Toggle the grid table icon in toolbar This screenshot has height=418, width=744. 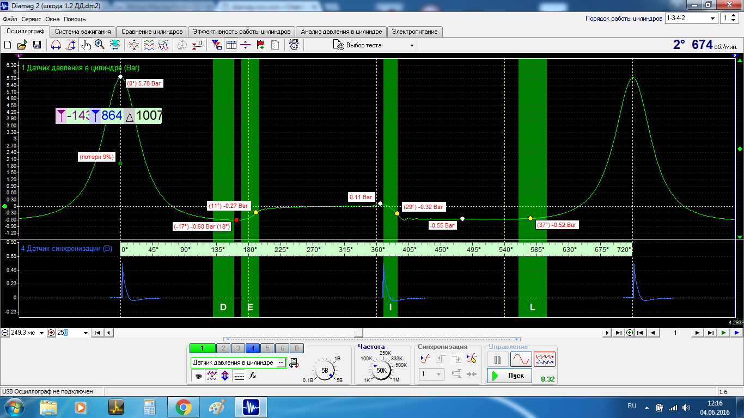[x=231, y=45]
